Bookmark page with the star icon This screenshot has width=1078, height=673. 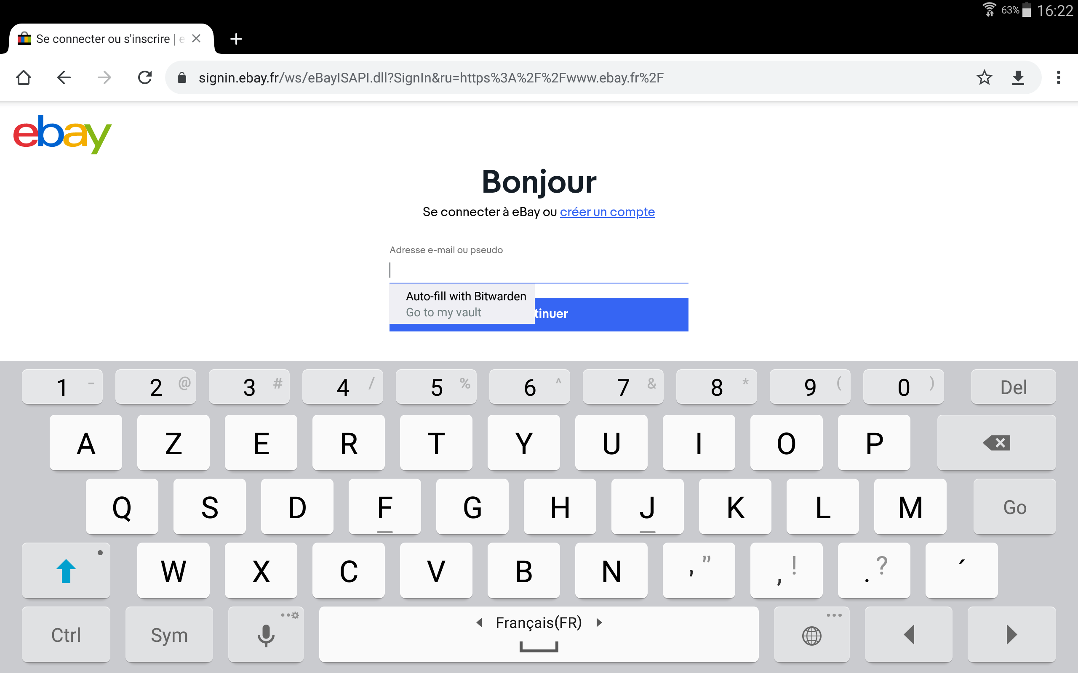985,77
